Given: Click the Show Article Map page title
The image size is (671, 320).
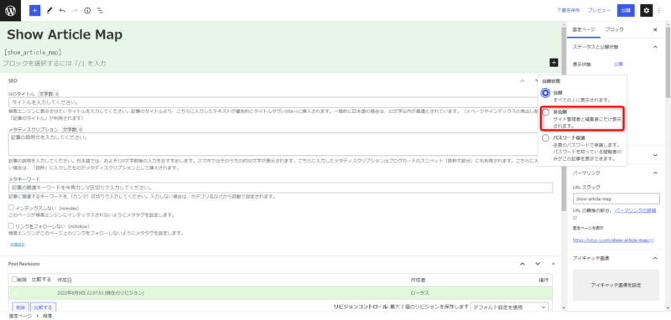Looking at the screenshot, I should 65,34.
